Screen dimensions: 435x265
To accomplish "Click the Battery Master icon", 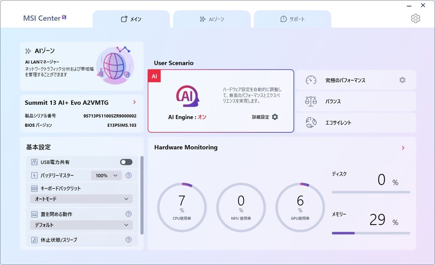I will coord(34,175).
